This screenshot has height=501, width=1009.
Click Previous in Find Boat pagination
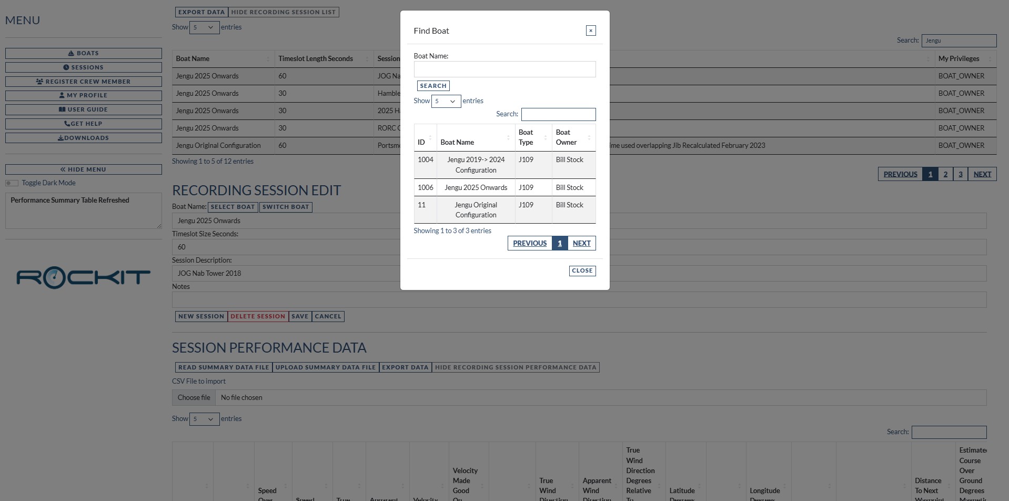tap(530, 243)
